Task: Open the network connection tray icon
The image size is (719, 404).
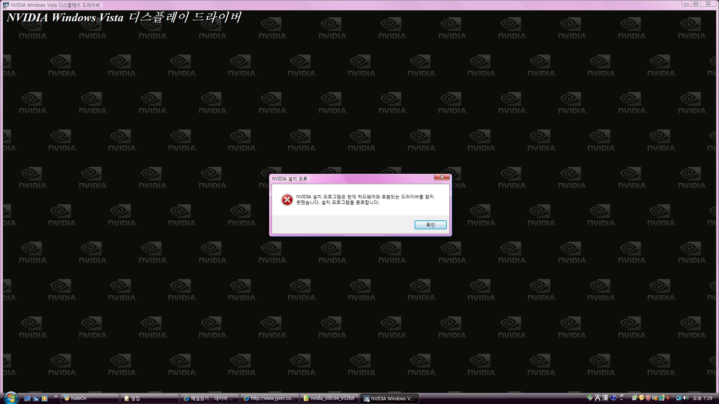Action: click(679, 398)
